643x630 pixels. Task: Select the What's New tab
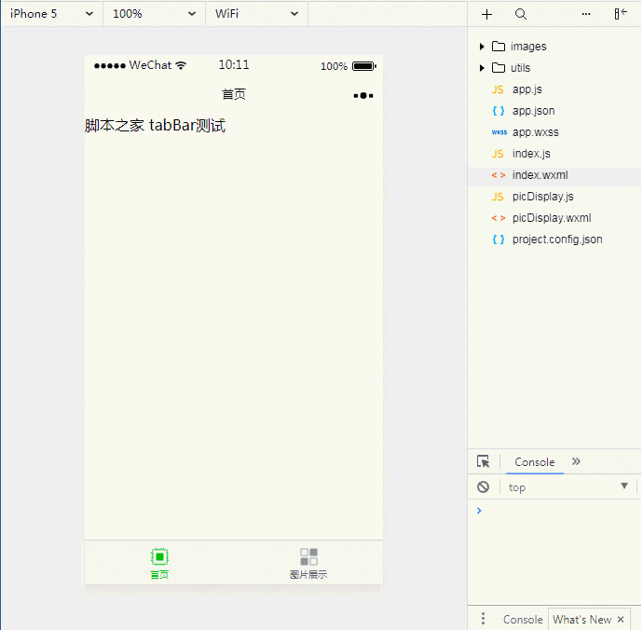581,620
